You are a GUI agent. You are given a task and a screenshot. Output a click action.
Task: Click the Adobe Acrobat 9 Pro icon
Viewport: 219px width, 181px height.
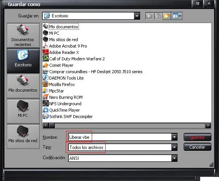click(x=46, y=46)
